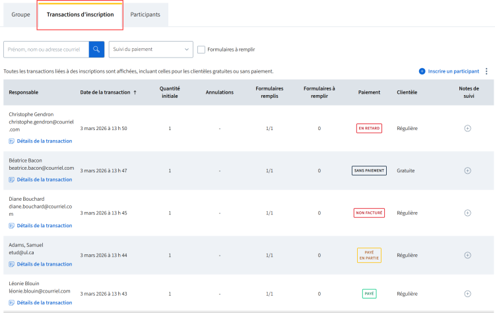Add follow-up note for Béatrice Bacon
Image resolution: width=495 pixels, height=313 pixels.
coord(467,170)
